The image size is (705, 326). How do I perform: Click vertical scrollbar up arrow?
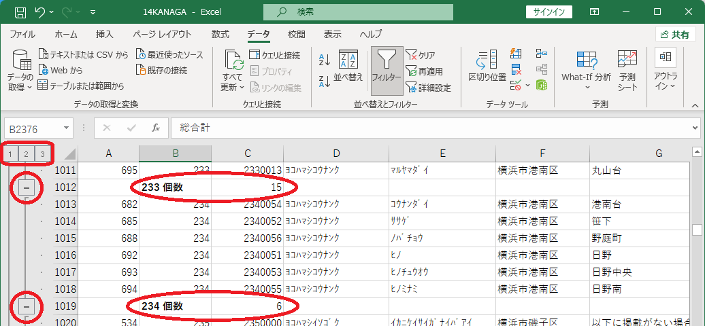698,151
